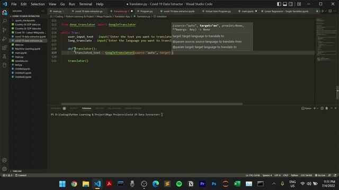Open Customize Layout icon in title bar

coord(299,4)
